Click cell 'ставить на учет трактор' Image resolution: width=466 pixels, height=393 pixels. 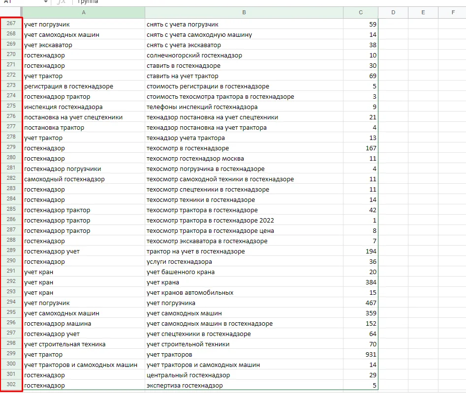point(244,76)
